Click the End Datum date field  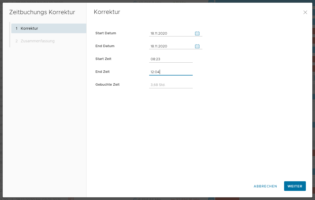tap(171, 46)
